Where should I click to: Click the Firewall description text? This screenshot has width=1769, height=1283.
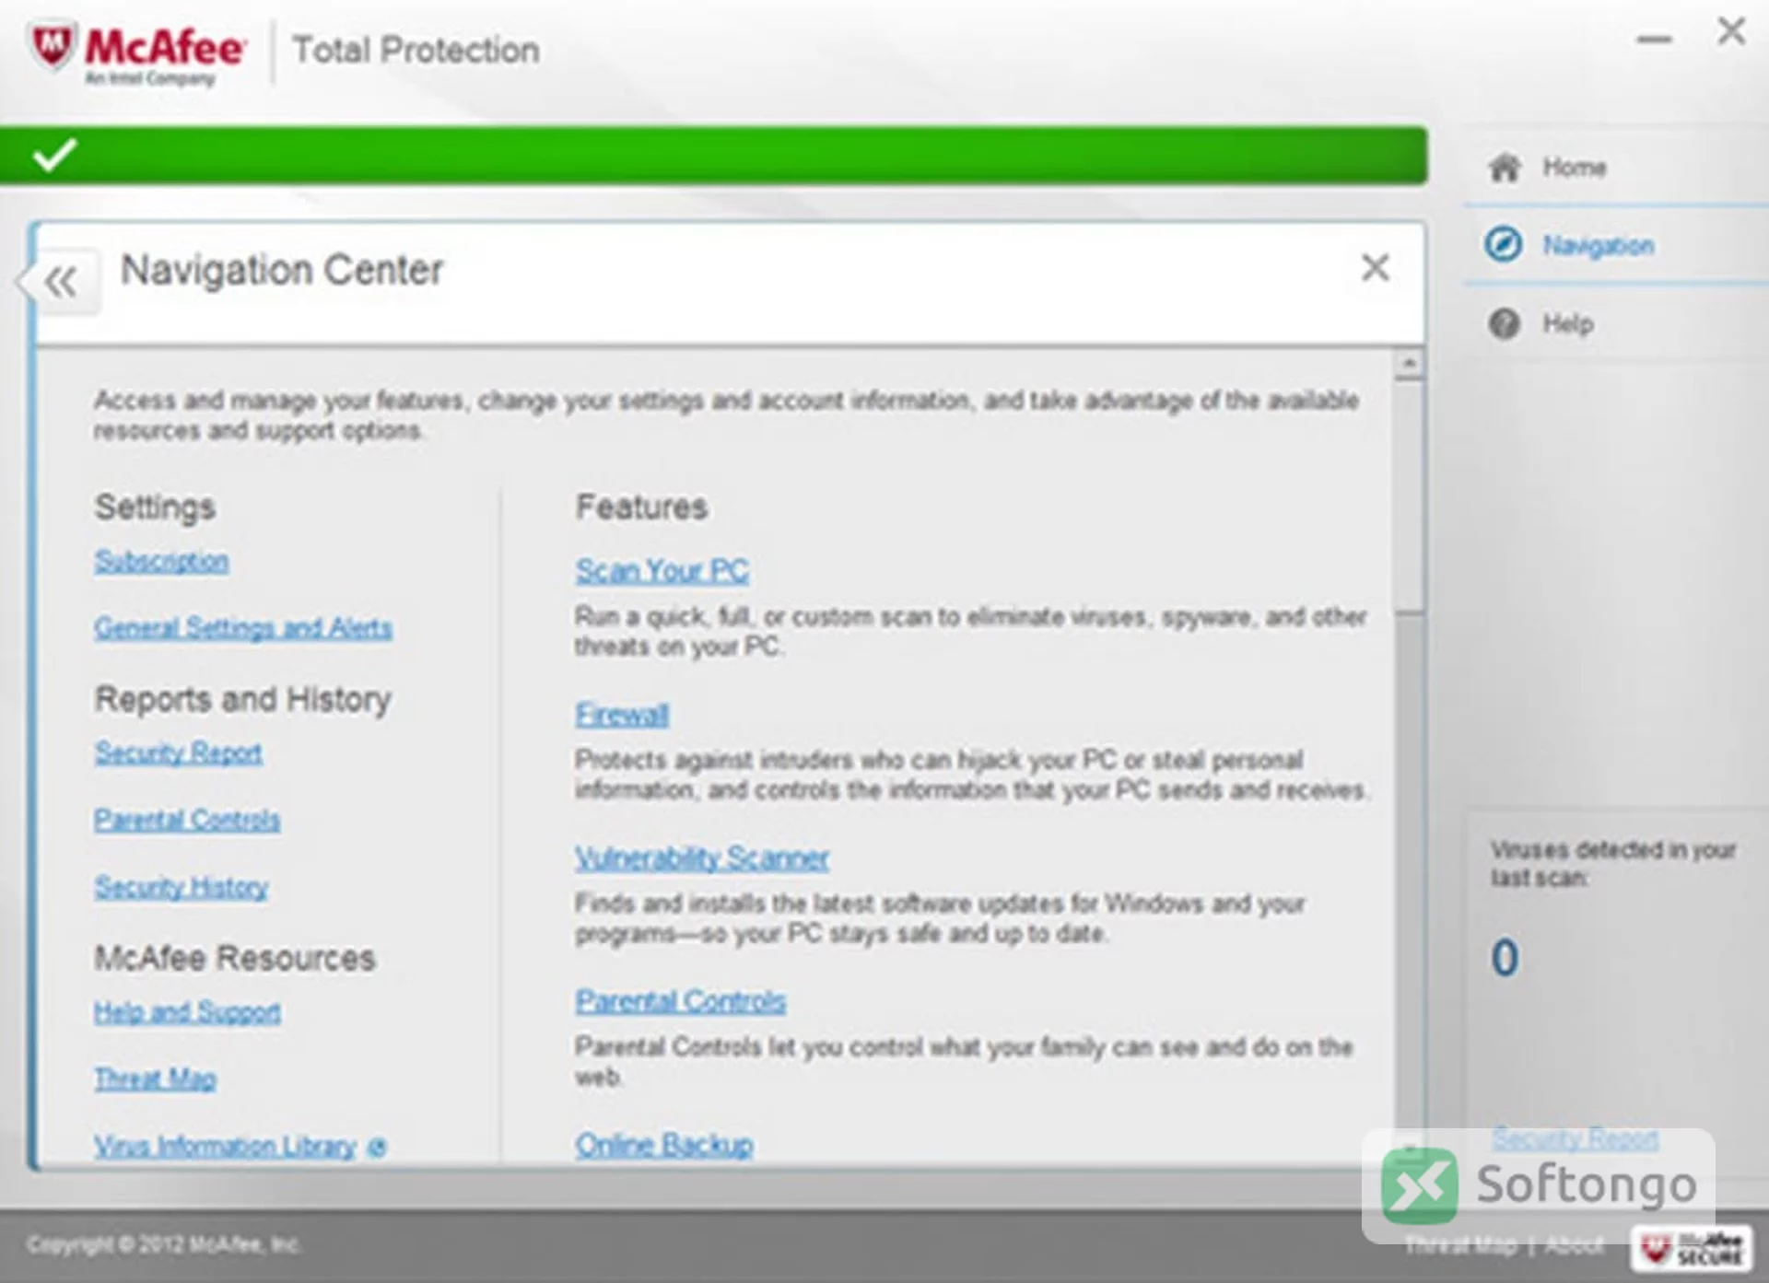pos(972,776)
